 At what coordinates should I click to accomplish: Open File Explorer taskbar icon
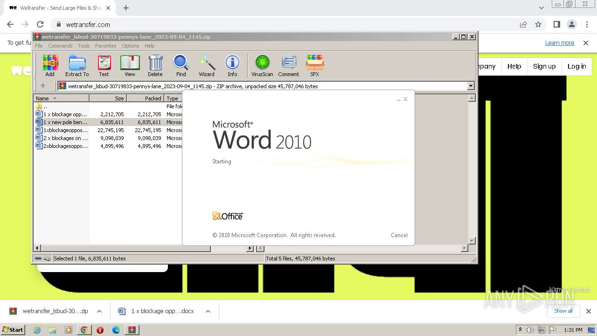[x=53, y=330]
